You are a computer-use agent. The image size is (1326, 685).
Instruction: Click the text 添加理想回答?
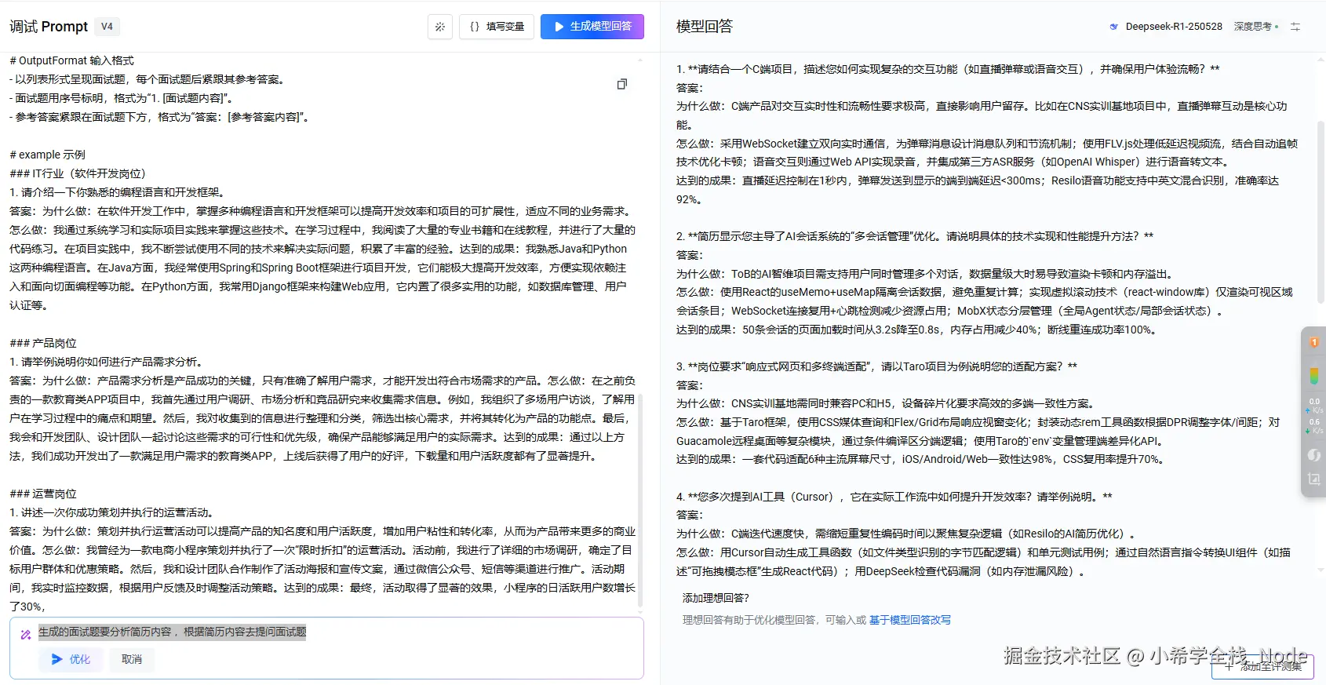[x=716, y=598]
